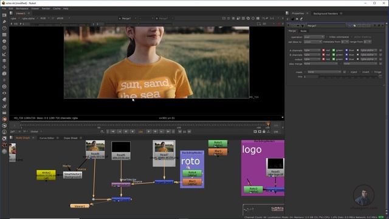Open the Deep nodes icon

coord(4,86)
